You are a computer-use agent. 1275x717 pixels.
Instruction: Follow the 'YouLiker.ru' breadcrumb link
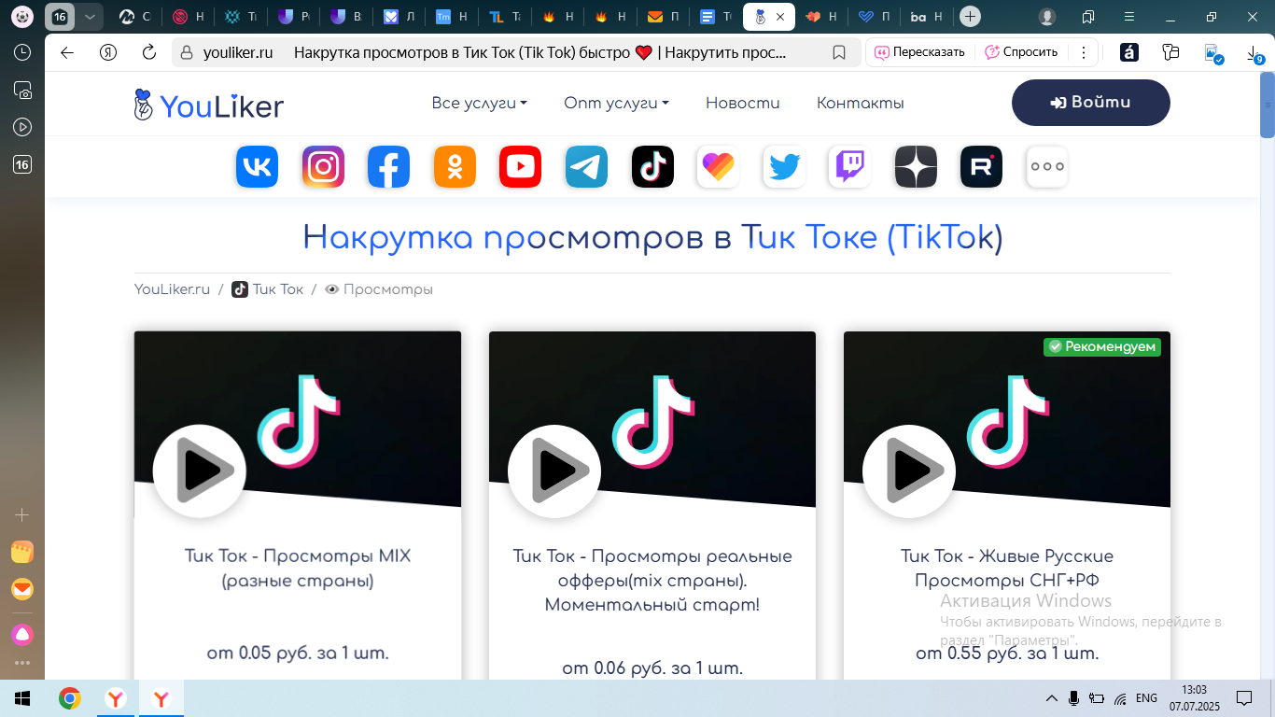pyautogui.click(x=172, y=289)
